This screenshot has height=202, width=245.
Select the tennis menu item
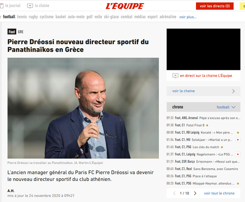[x=22, y=17]
